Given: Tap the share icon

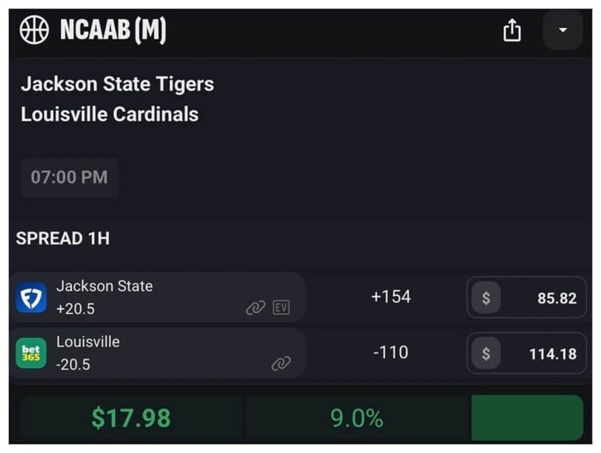Looking at the screenshot, I should 512,31.
